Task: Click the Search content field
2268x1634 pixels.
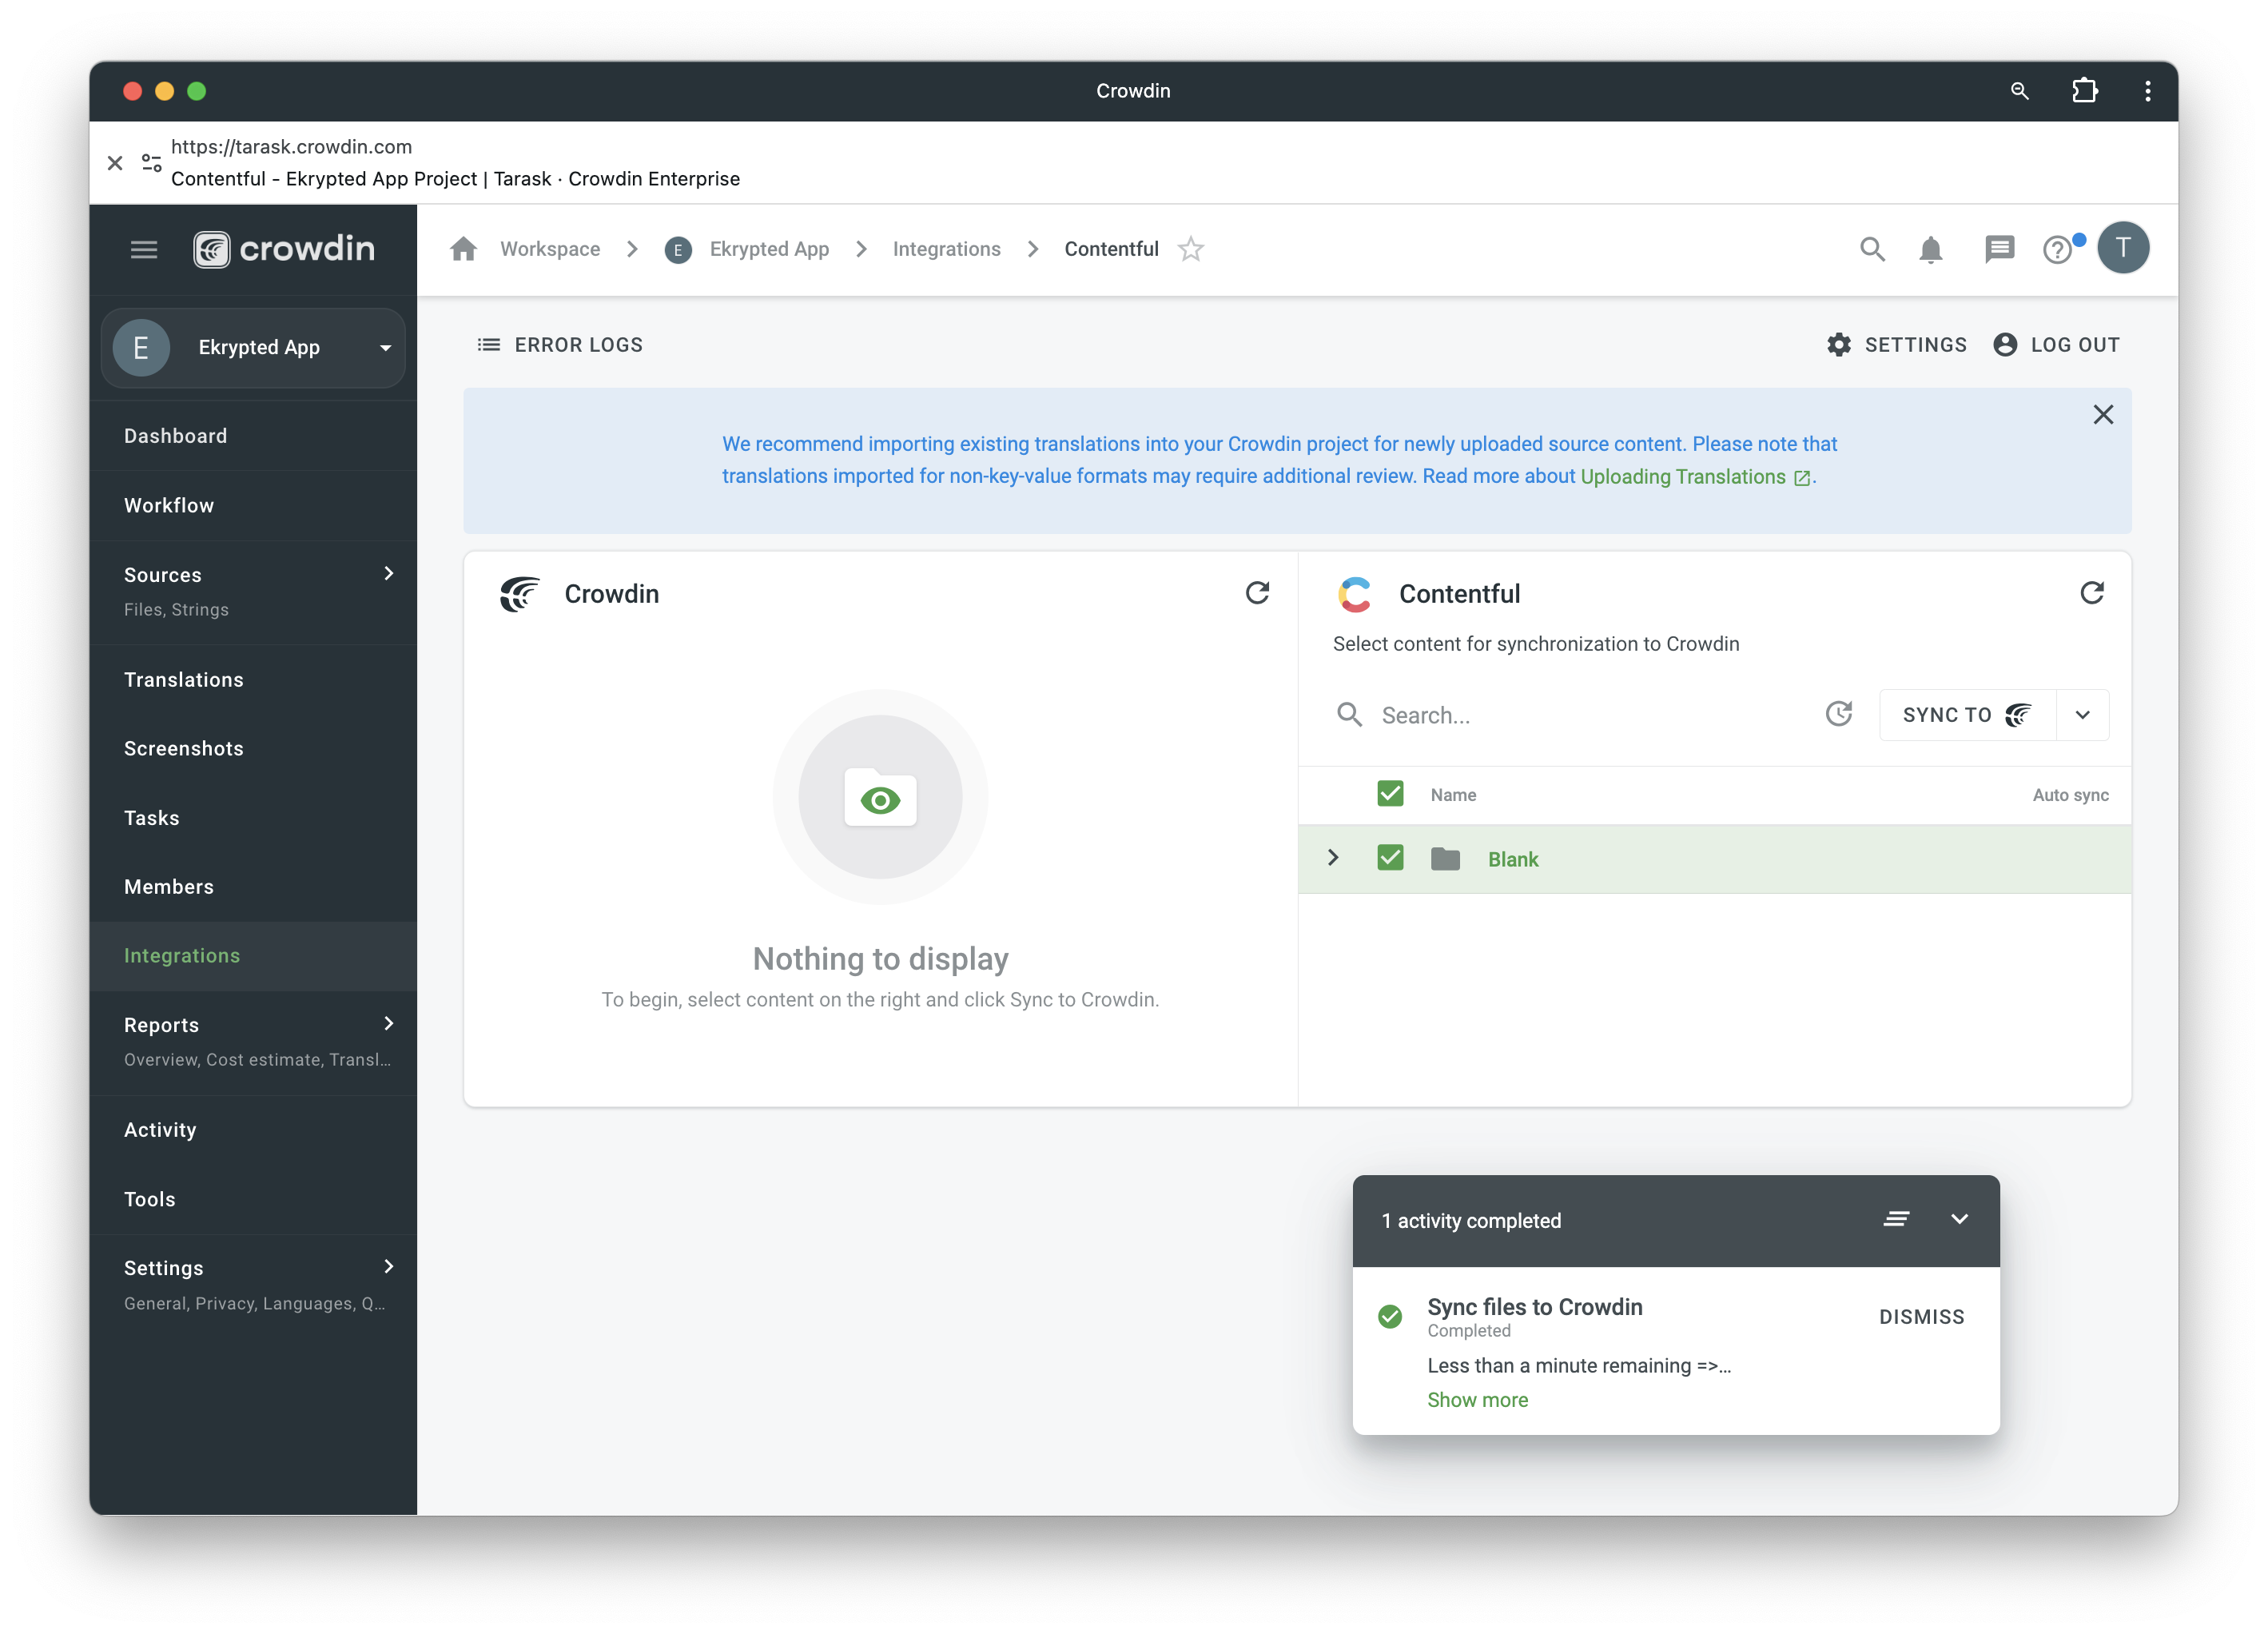Action: click(1590, 715)
